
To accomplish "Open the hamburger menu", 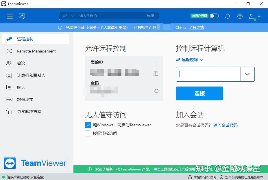I will click(10, 16).
